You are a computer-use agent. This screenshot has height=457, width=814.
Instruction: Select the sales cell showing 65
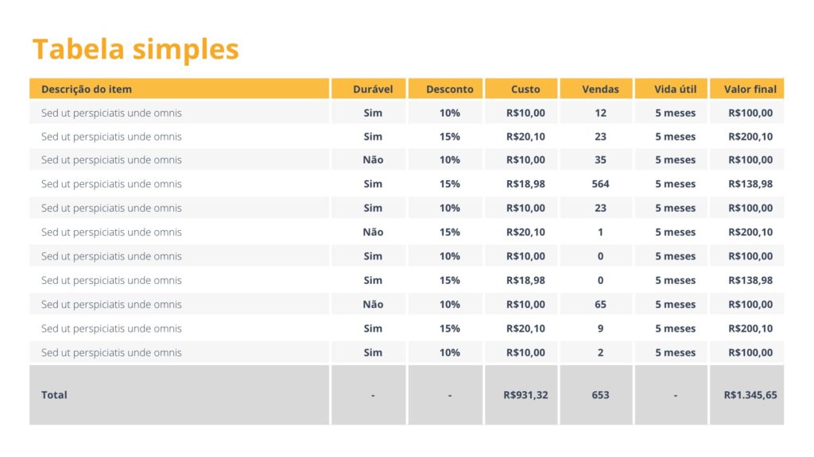point(600,305)
